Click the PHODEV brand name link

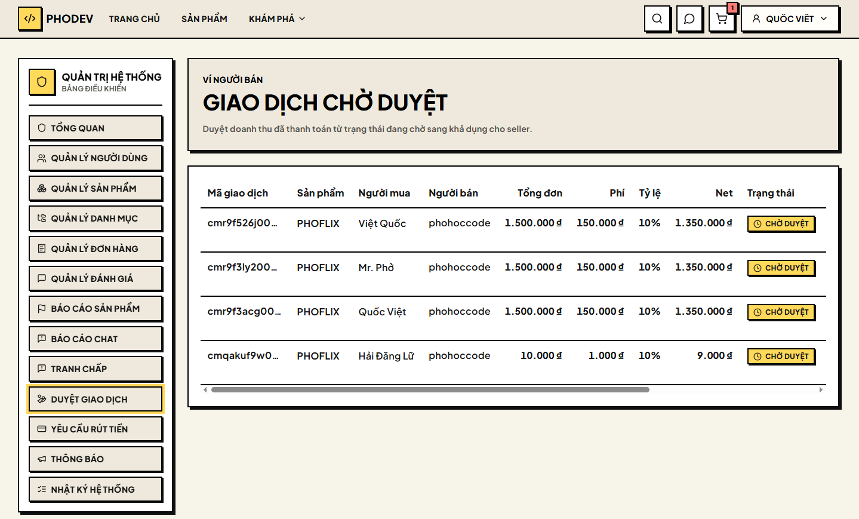[x=70, y=19]
